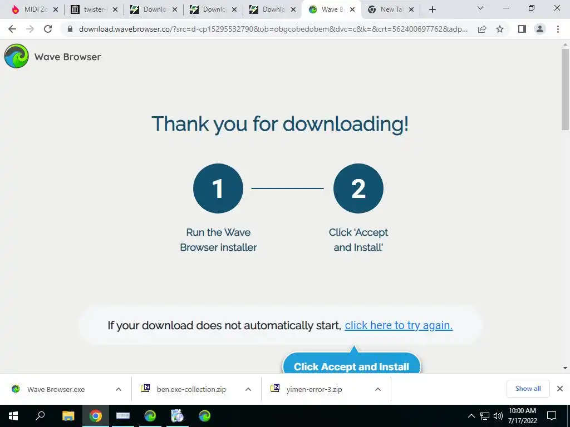This screenshot has height=427, width=570.
Task: Switch to the MIDI Zo tab
Action: (x=32, y=9)
